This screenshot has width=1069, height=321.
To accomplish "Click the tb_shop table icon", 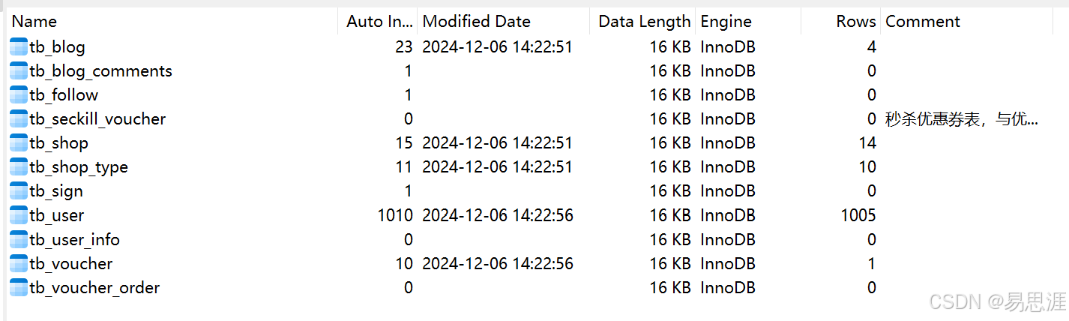I will click(x=19, y=143).
